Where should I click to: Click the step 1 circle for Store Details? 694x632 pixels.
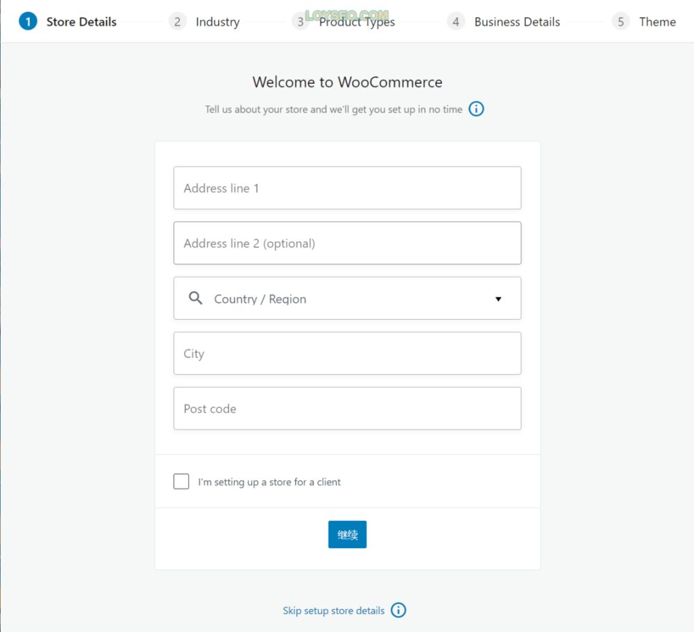pos(28,22)
